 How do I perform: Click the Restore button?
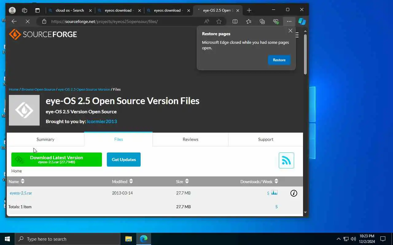point(279,60)
